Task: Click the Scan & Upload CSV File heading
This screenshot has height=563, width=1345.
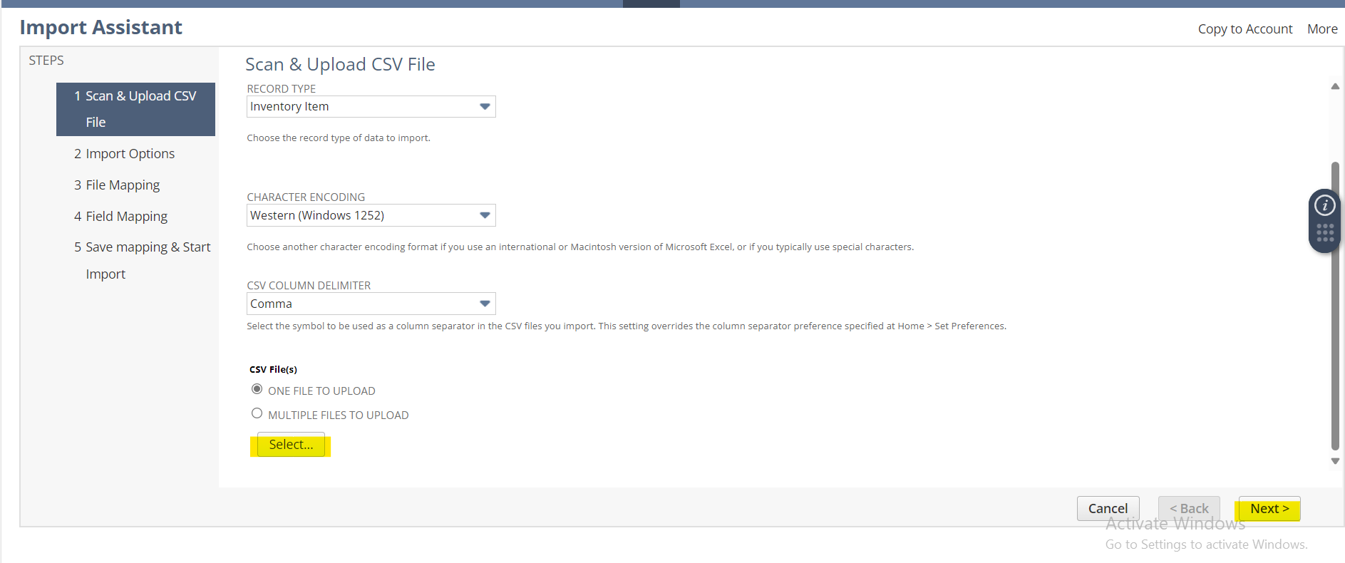Action: click(x=340, y=64)
